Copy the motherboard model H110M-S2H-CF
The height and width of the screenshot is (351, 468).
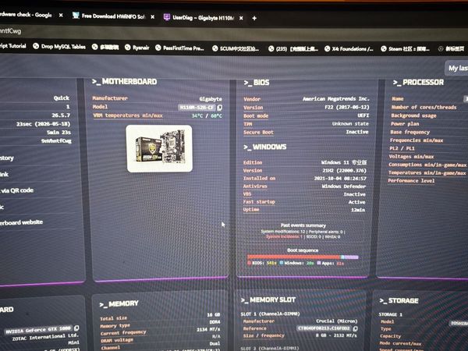pos(220,108)
